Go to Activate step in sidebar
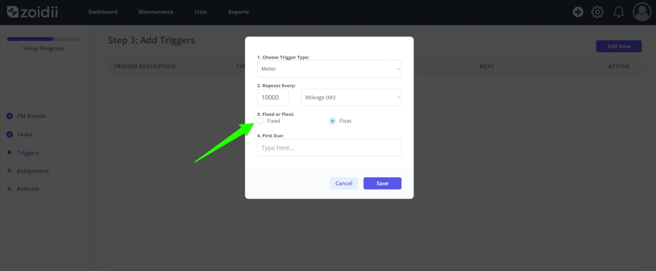 28,189
